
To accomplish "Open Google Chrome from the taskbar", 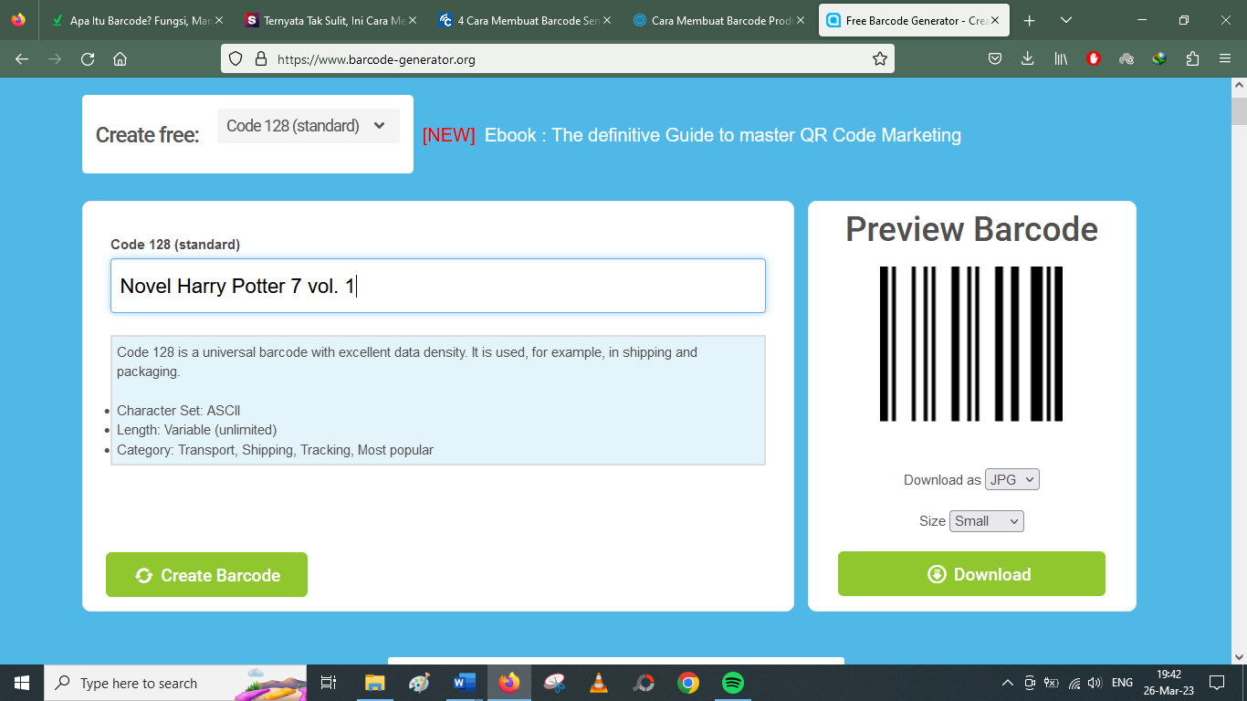I will coord(688,683).
